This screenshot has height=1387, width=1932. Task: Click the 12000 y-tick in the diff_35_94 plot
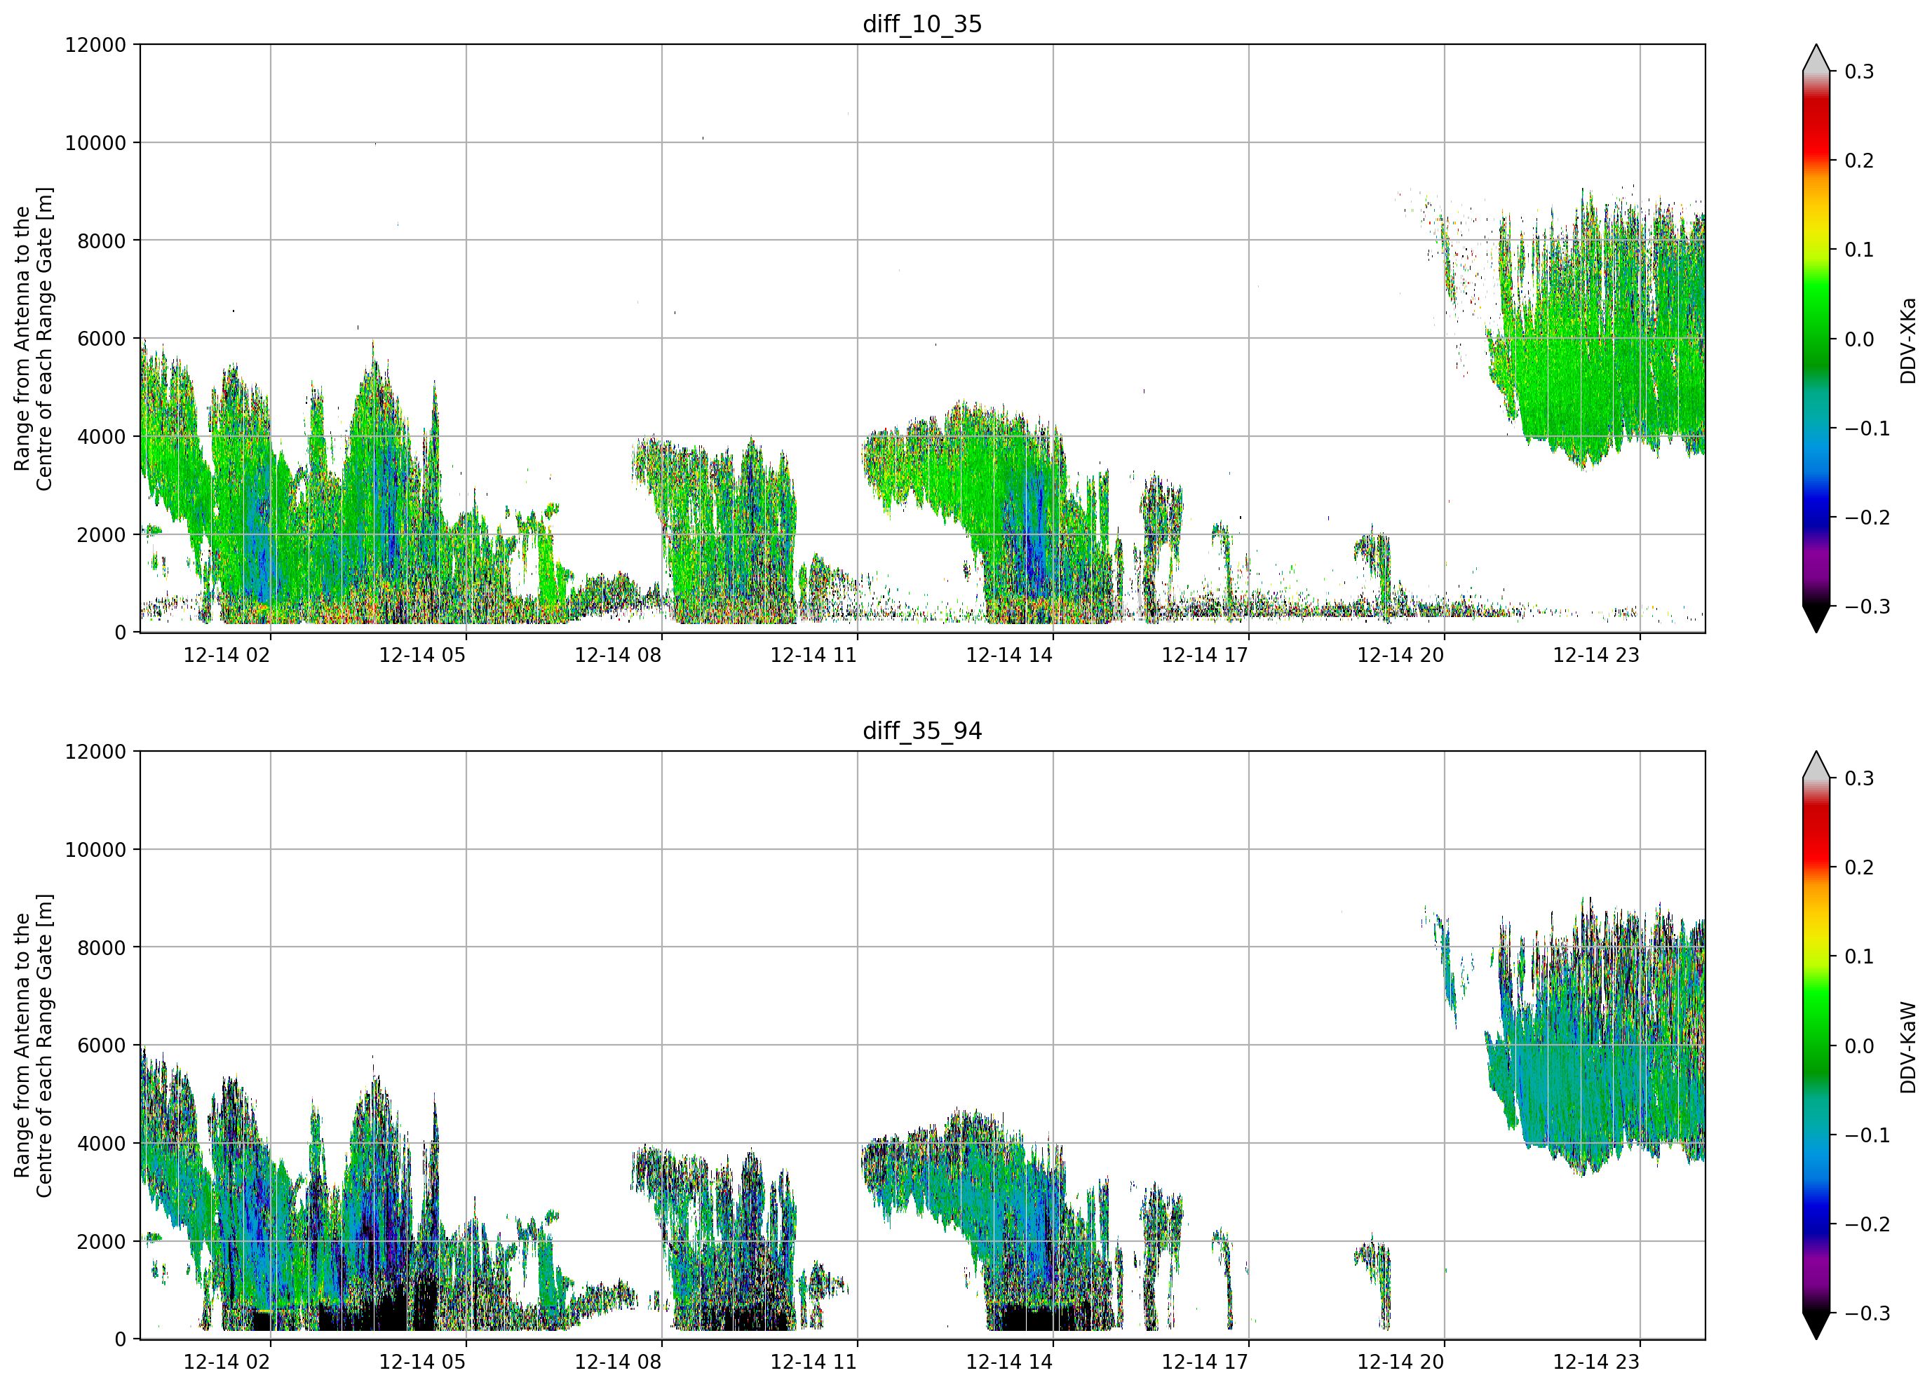pyautogui.click(x=95, y=752)
